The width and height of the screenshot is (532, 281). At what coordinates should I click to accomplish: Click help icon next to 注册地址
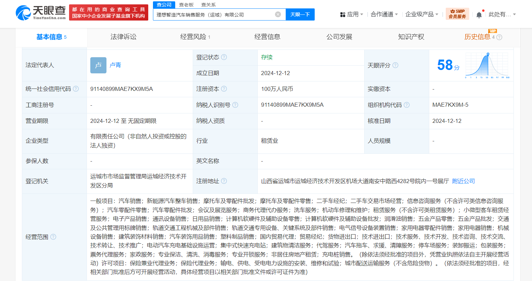coord(224,181)
